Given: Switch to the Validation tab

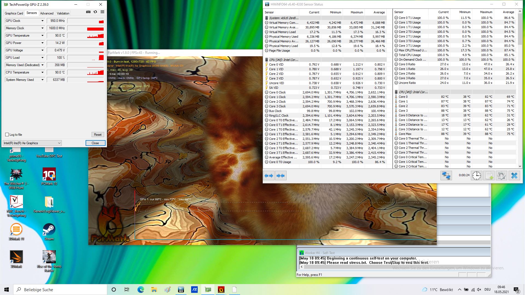Looking at the screenshot, I should 63,13.
